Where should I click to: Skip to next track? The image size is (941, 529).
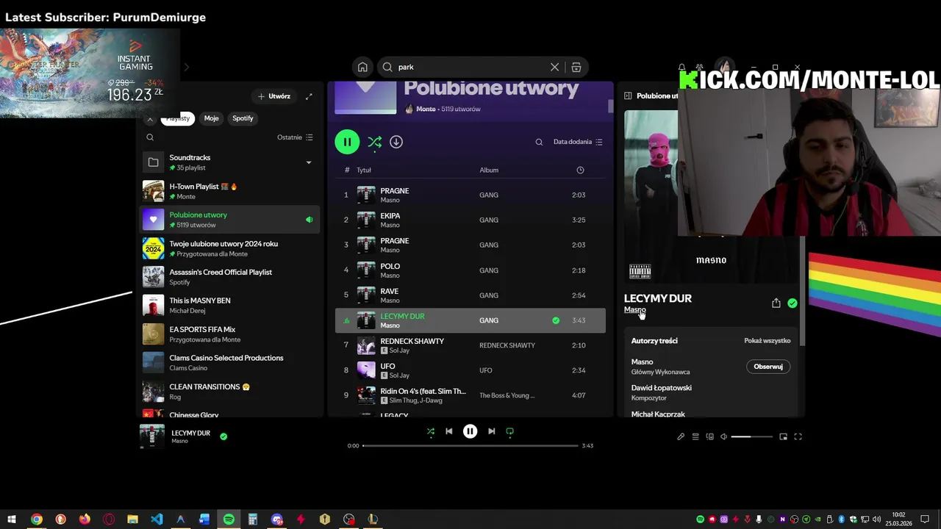[x=491, y=431]
